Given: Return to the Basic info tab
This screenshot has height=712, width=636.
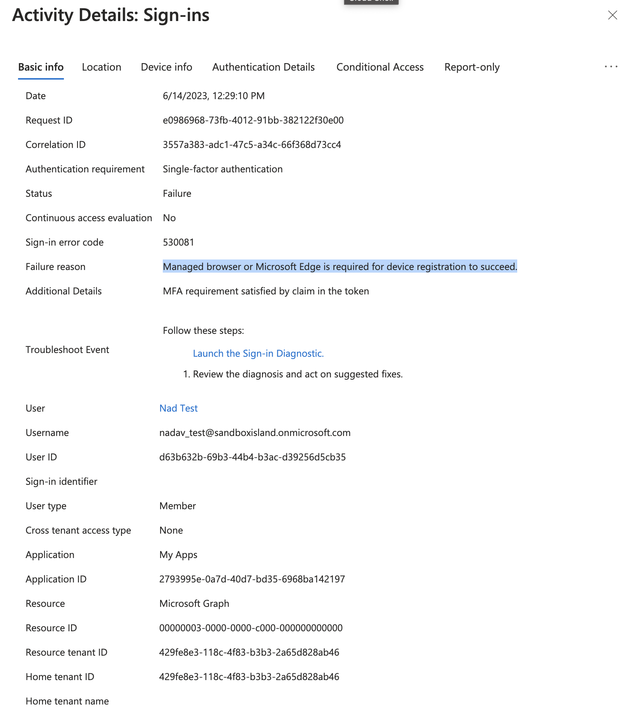Looking at the screenshot, I should [x=41, y=67].
